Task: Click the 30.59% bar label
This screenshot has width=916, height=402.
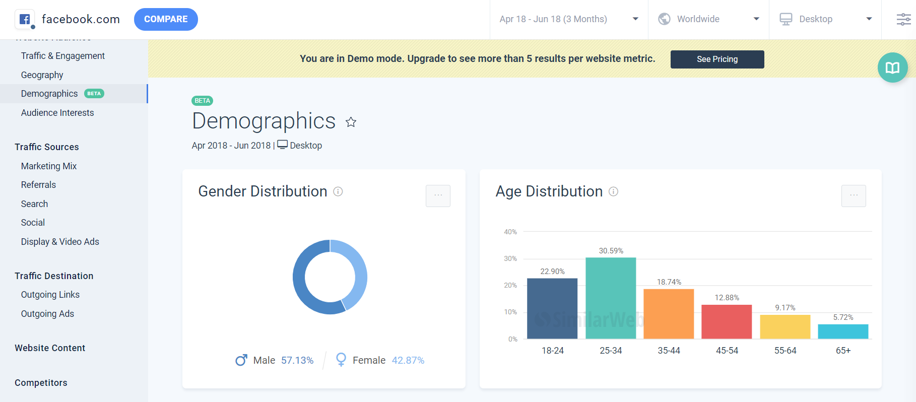Action: 611,251
